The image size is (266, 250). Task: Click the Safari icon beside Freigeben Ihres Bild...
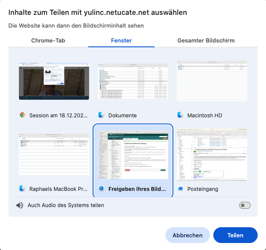click(101, 189)
